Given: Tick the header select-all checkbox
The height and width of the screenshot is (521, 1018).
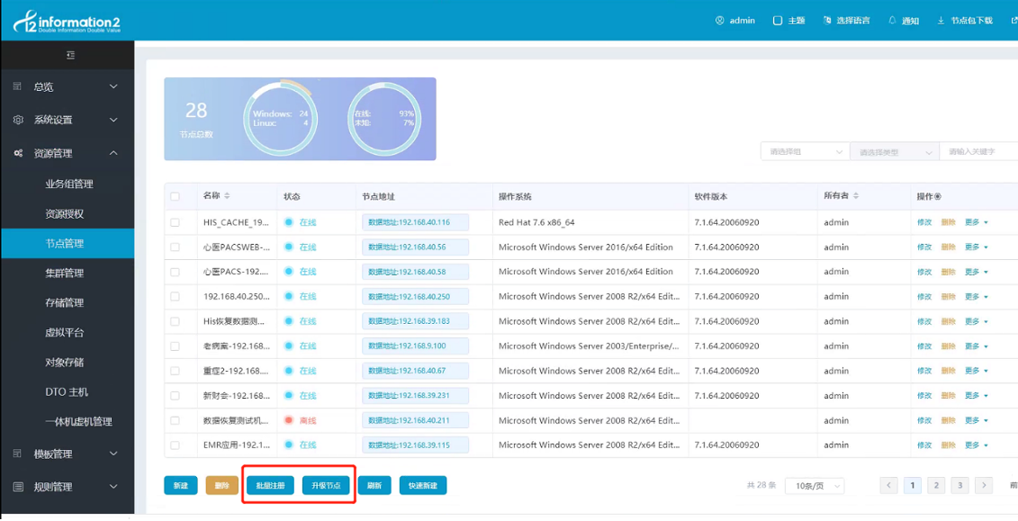Looking at the screenshot, I should coord(175,196).
